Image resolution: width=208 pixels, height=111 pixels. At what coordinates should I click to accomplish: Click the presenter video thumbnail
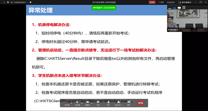tap(187, 21)
